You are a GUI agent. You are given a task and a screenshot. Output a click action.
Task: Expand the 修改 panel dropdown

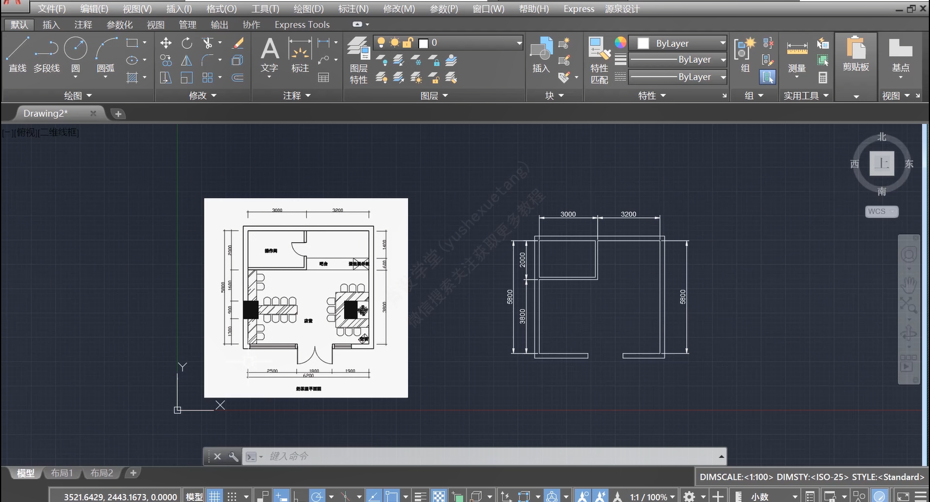click(x=203, y=96)
